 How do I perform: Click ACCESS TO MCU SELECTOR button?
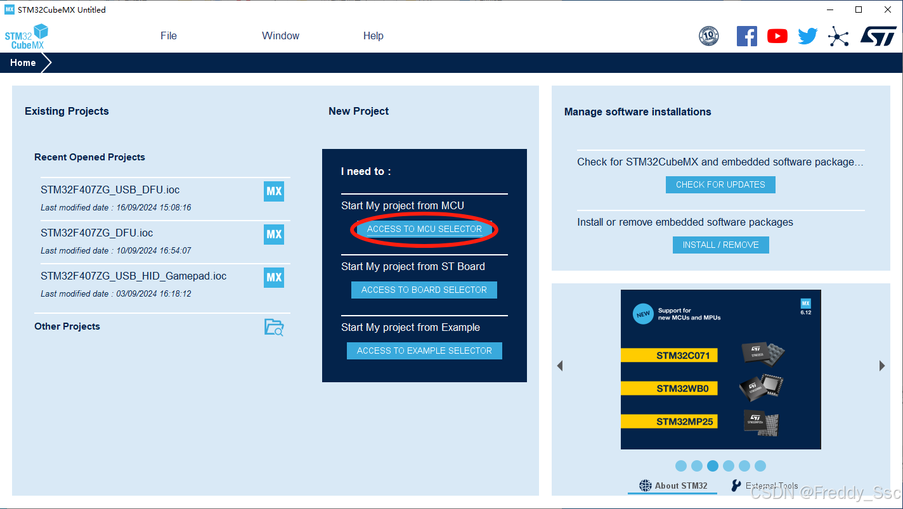tap(424, 229)
